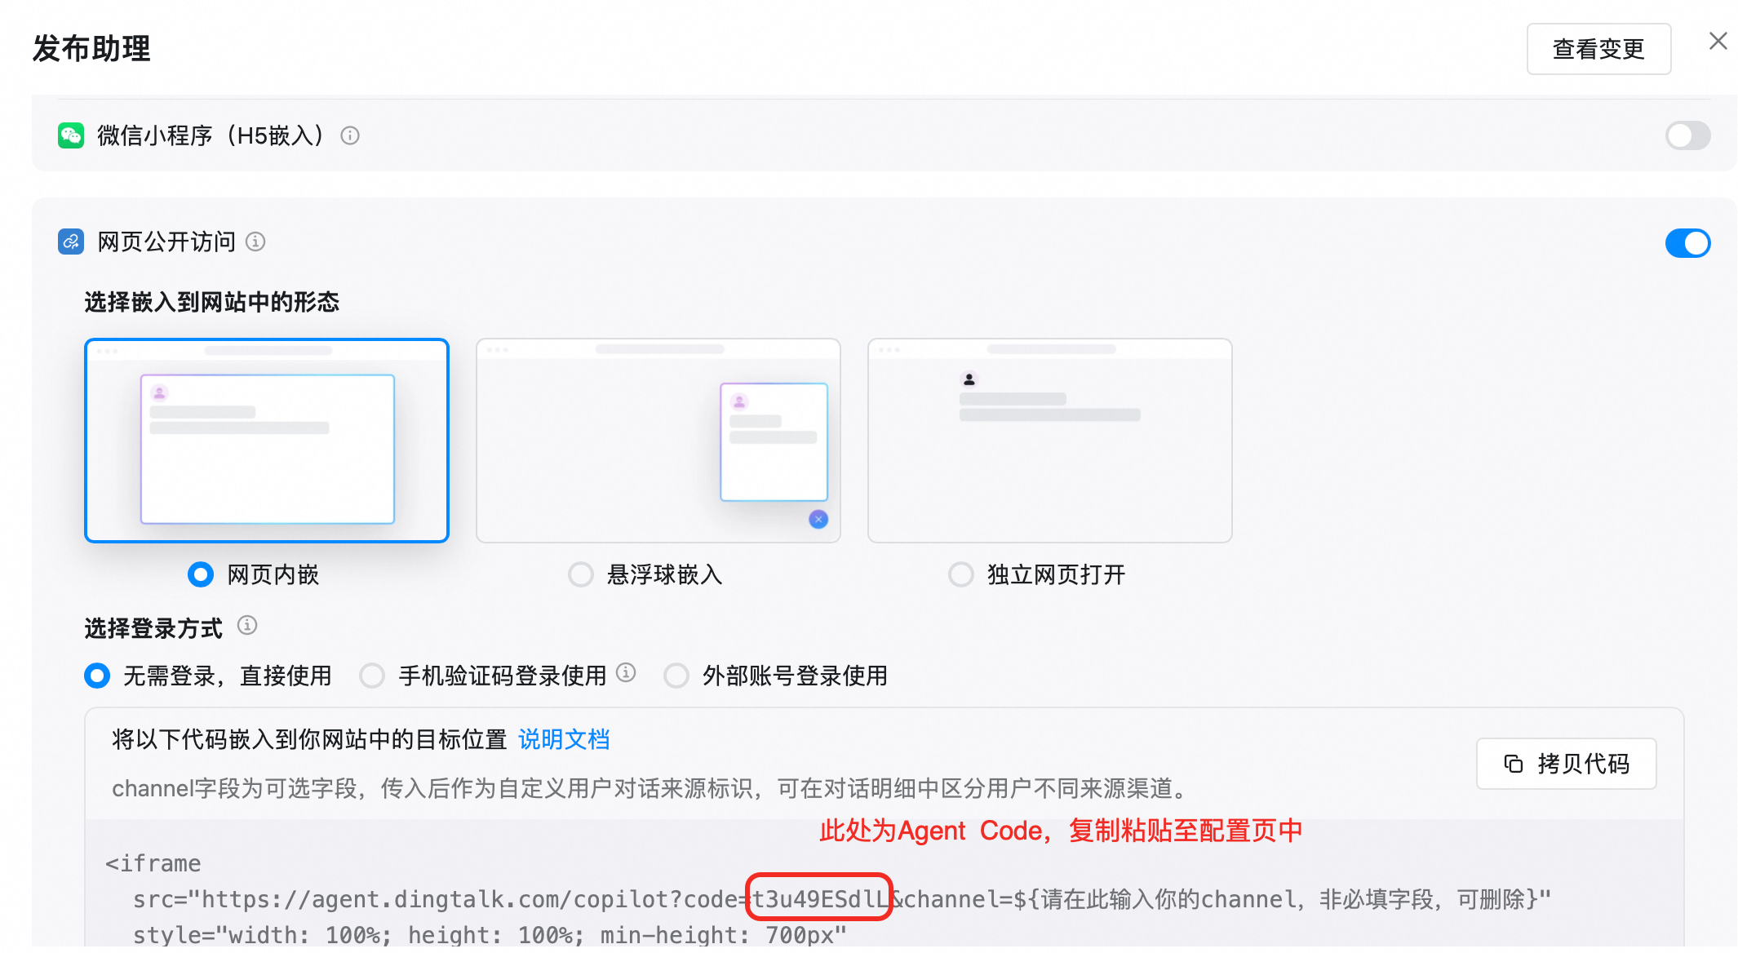Click info icon beside 选择登录方式
The width and height of the screenshot is (1738, 953).
point(247,626)
